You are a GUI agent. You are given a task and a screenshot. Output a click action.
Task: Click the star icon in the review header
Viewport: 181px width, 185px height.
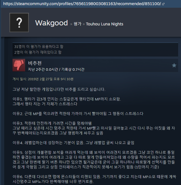[x=174, y=65]
